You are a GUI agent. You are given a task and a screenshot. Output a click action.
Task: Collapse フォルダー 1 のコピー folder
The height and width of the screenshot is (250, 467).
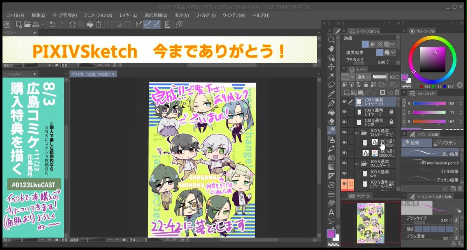[x=357, y=133]
